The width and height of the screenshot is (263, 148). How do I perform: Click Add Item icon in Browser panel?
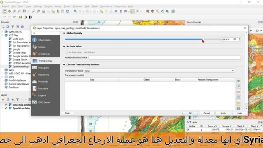[x=3, y=27]
